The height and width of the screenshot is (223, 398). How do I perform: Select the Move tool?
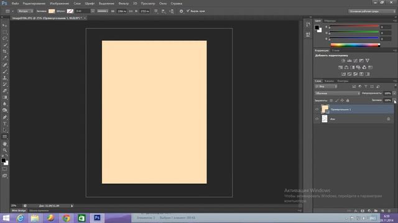tap(4, 25)
